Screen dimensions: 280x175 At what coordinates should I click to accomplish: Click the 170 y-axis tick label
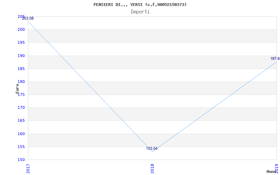[x=21, y=108]
